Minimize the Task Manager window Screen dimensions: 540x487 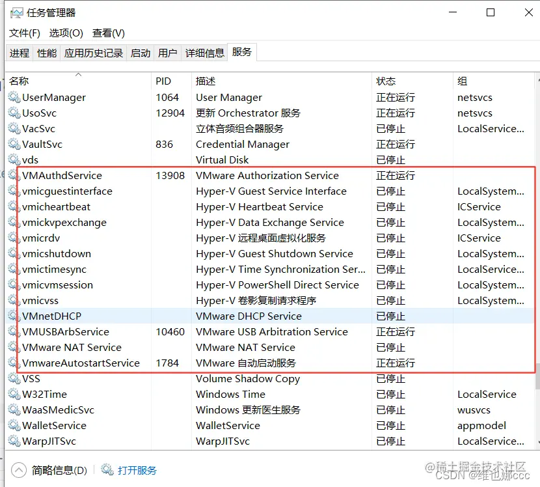(x=453, y=13)
